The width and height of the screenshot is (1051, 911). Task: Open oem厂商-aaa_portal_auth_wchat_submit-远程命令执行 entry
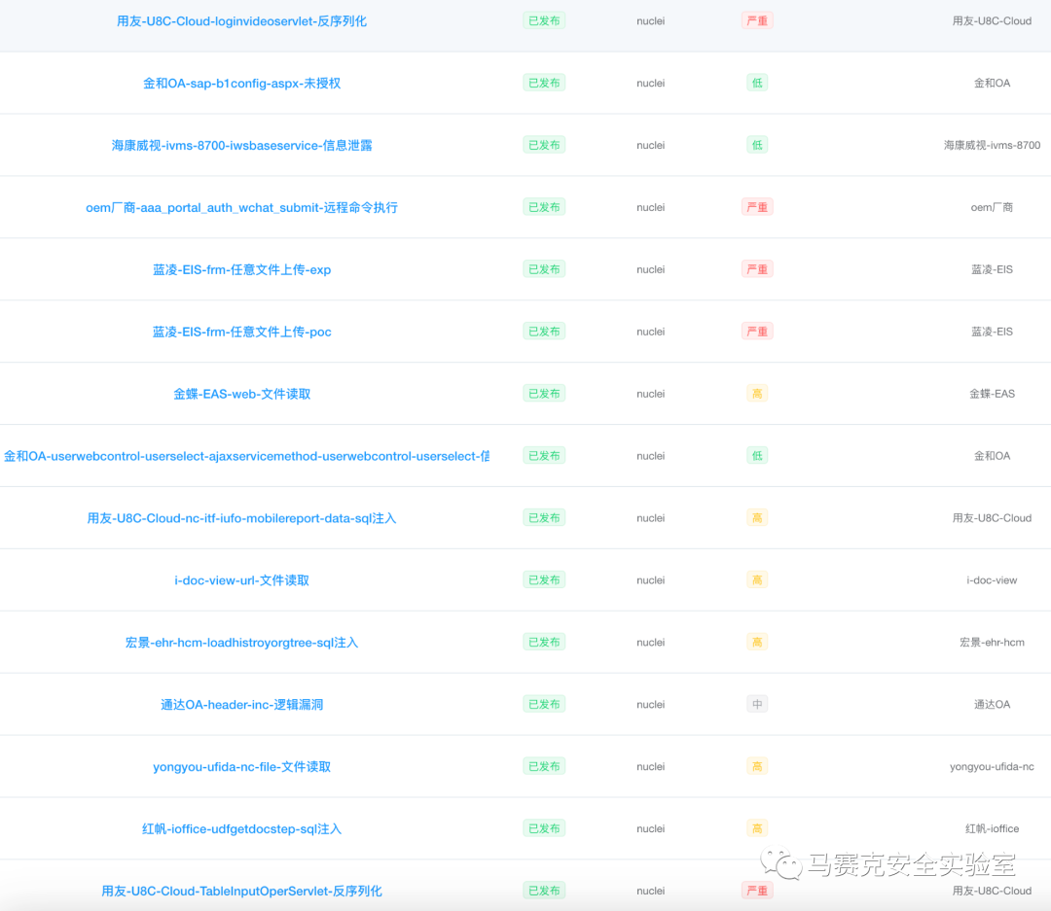point(241,207)
